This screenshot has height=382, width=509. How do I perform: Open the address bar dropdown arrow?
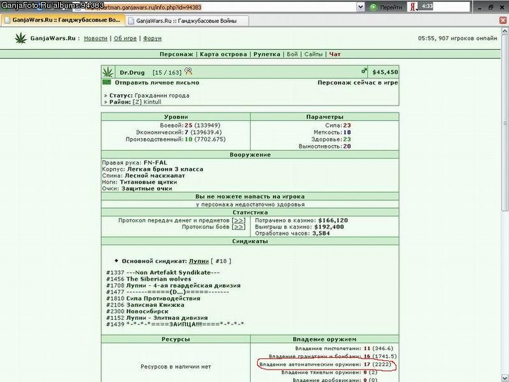[x=360, y=7]
